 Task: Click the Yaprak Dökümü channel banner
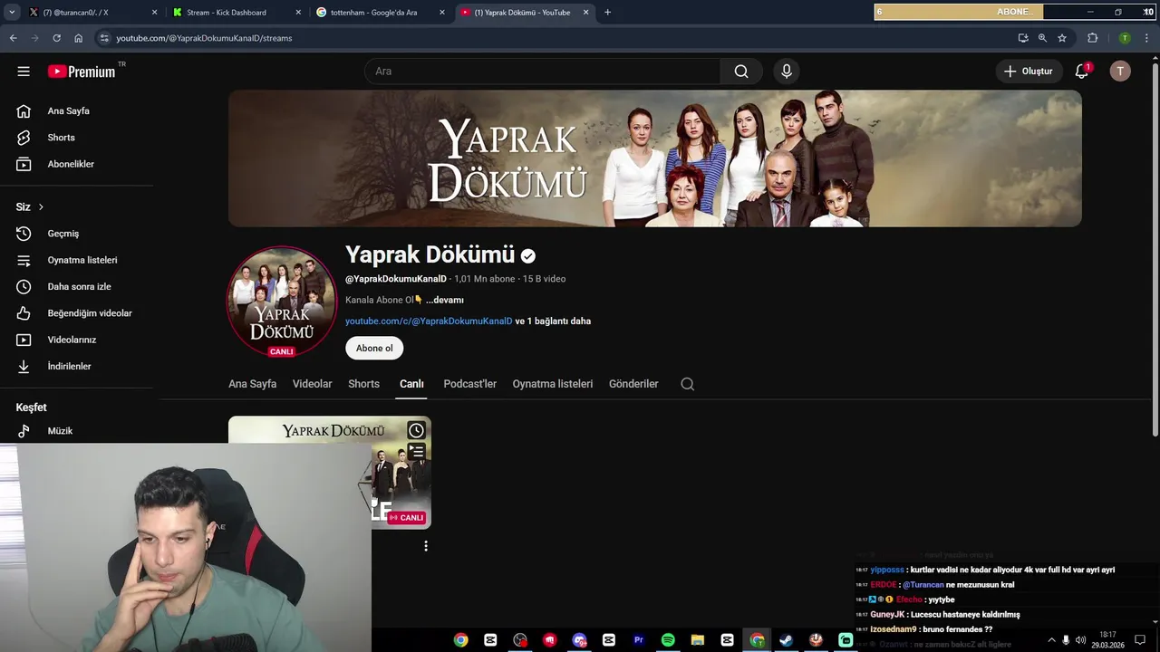coord(655,158)
